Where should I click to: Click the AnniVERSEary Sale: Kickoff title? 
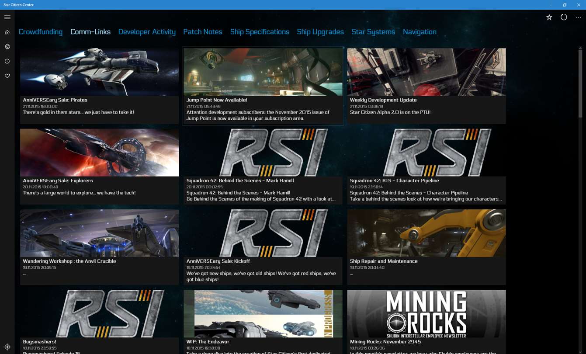[218, 261]
